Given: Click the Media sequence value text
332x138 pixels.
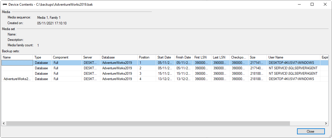Looking at the screenshot, I should click(x=49, y=18).
